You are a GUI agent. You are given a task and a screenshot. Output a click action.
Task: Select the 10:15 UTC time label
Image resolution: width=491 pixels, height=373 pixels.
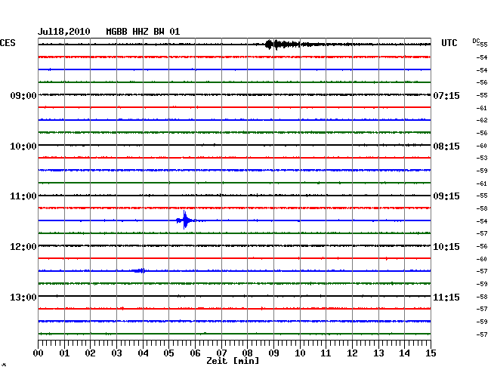tap(446, 247)
